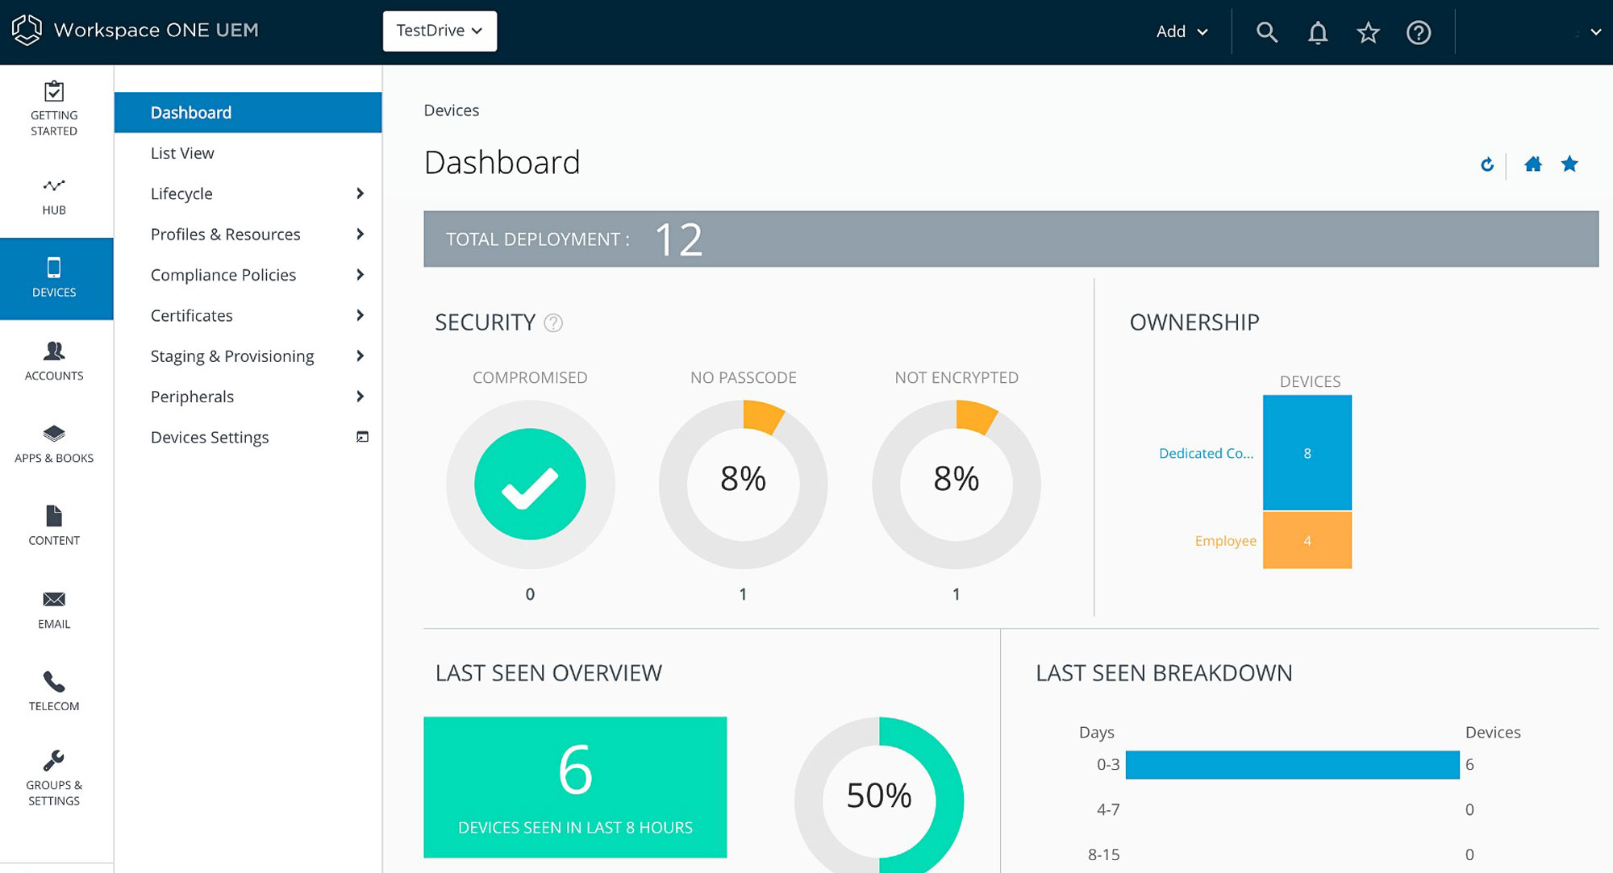The height and width of the screenshot is (873, 1613).
Task: Open the TestDrive organization group dropdown
Action: coord(440,31)
